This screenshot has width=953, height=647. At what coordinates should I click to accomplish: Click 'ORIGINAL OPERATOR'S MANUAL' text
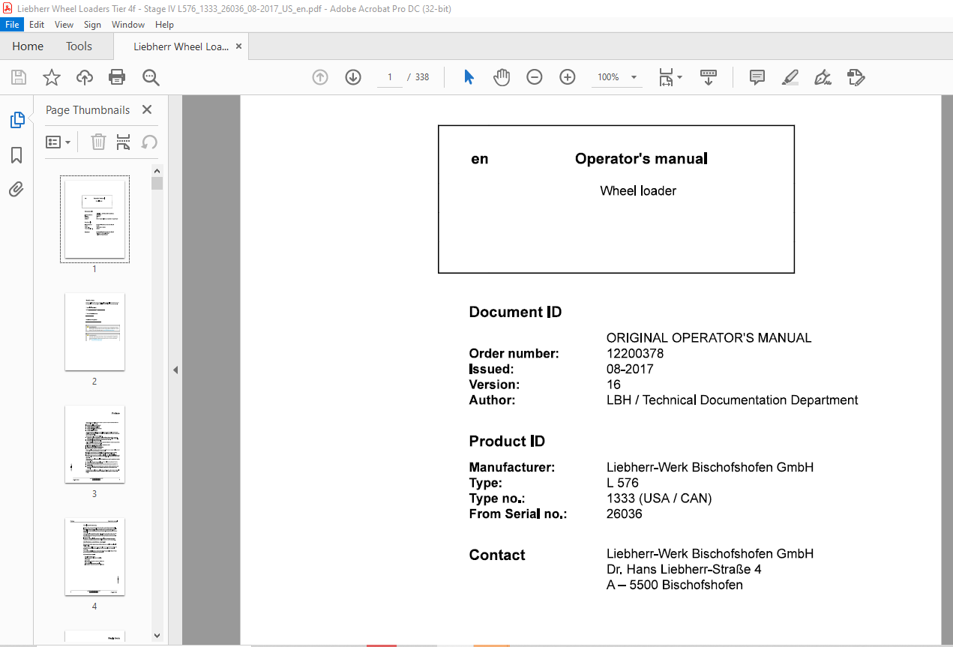click(709, 338)
